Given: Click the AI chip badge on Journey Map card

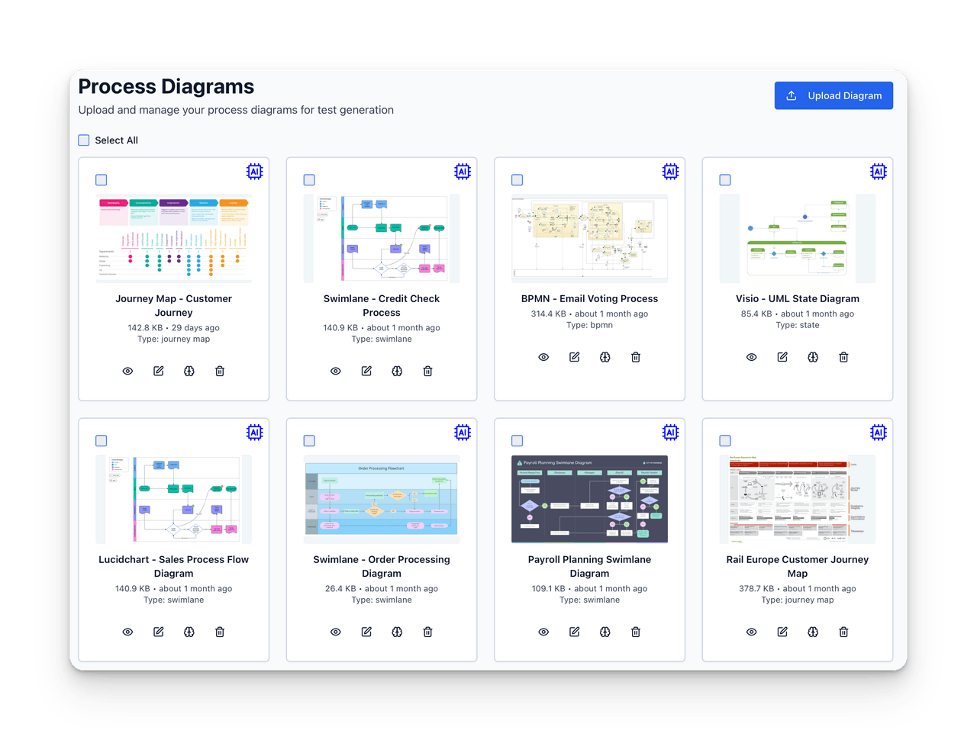Looking at the screenshot, I should click(x=254, y=172).
